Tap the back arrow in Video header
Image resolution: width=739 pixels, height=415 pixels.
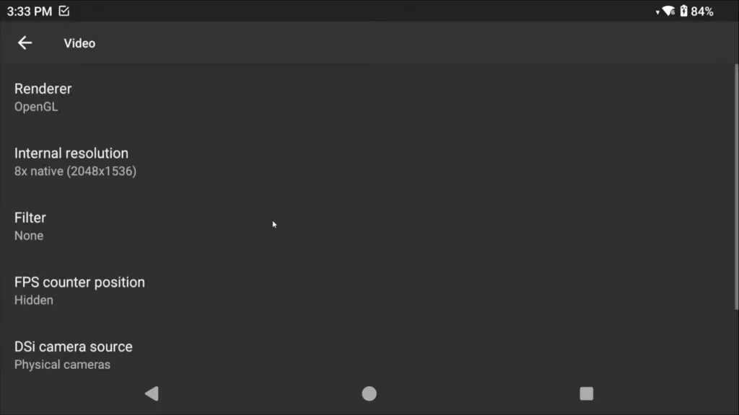(25, 43)
